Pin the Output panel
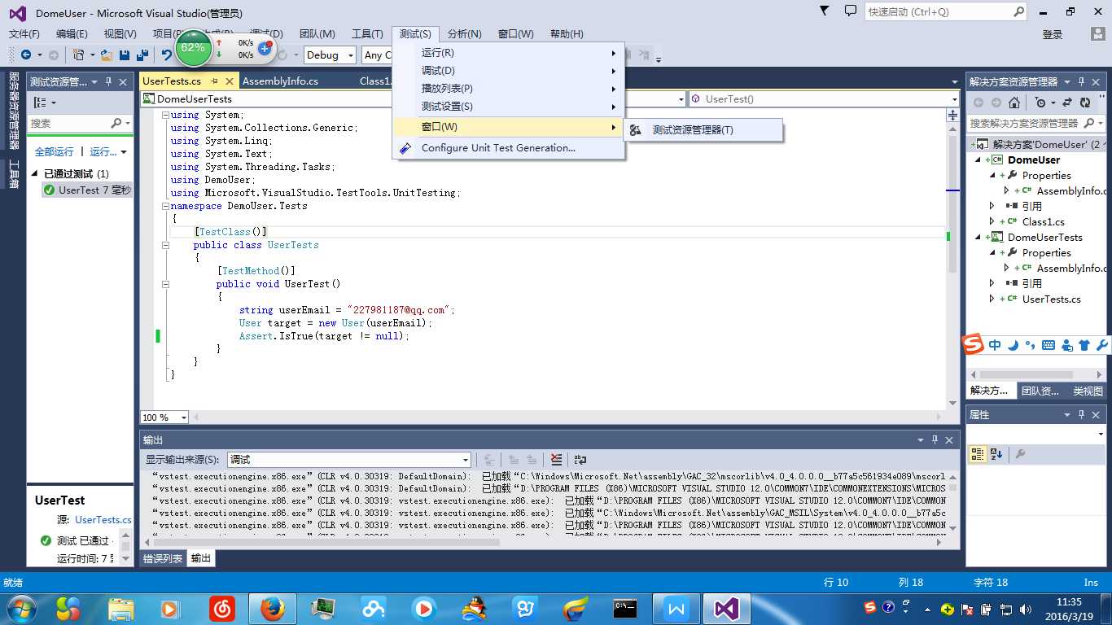Screen dimensions: 1112x625 point(935,440)
